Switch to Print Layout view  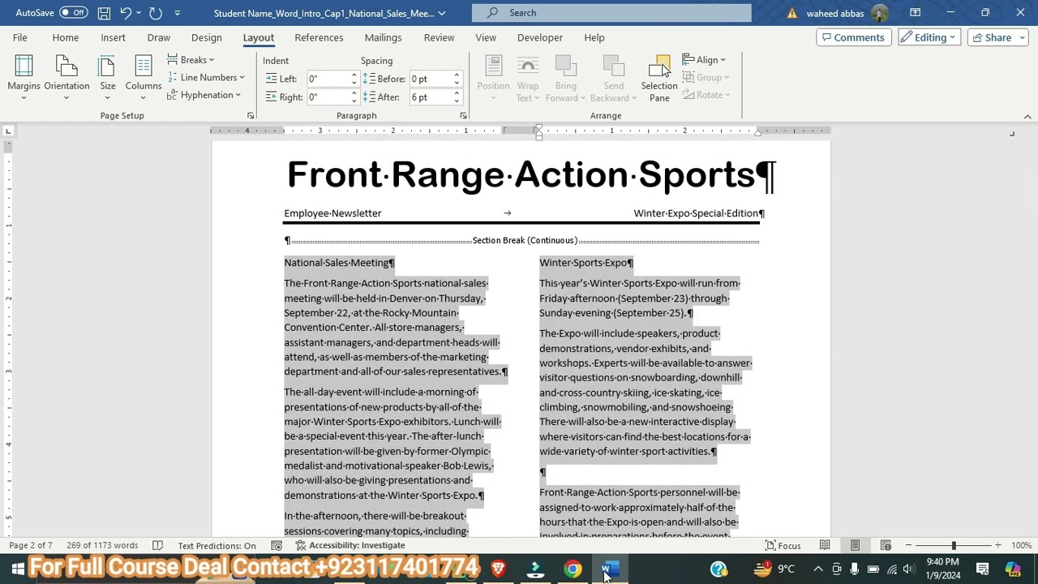[x=855, y=546]
